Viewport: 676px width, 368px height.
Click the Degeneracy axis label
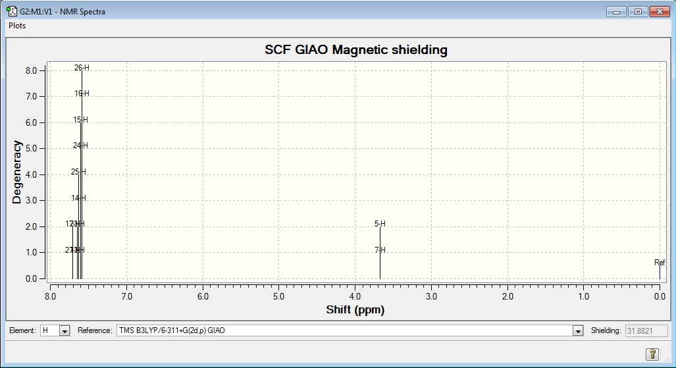coord(16,172)
